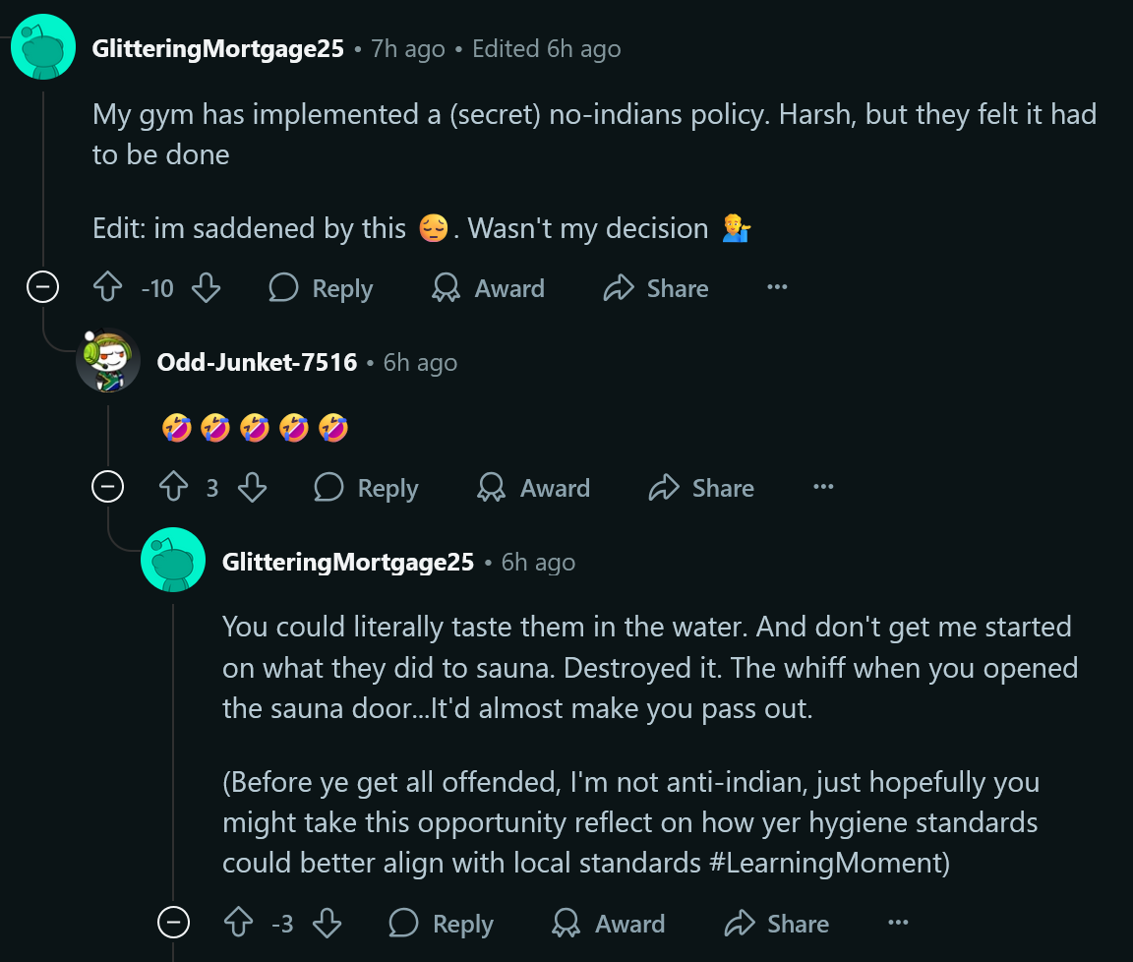Screen dimensions: 1133x962
Task: Open GlitteringMortgage25 profile from top comment
Action: coord(217,48)
